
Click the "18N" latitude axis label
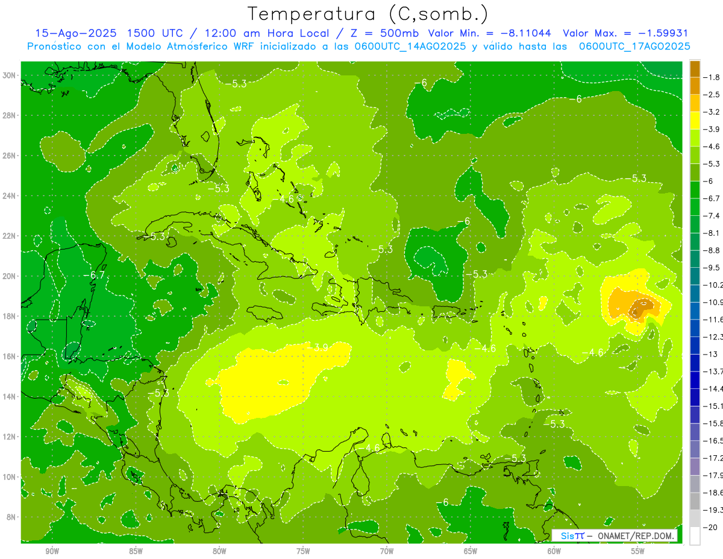(x=10, y=316)
